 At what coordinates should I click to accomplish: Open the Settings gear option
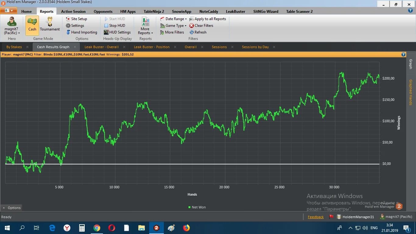pyautogui.click(x=75, y=26)
